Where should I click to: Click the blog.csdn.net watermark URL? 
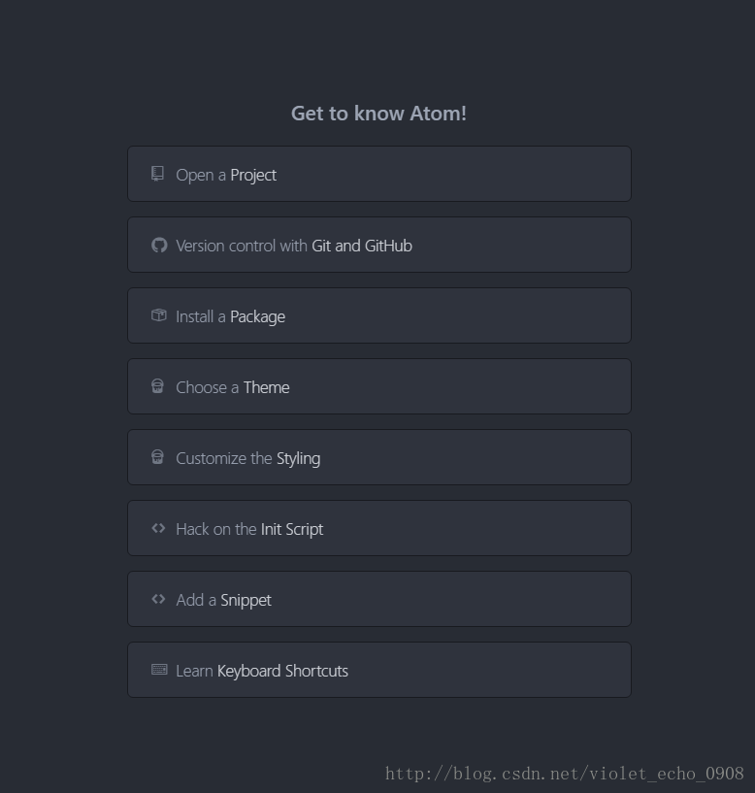564,774
